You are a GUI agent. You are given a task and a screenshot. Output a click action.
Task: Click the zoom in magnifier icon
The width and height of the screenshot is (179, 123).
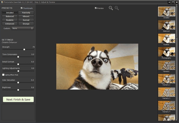pos(117,8)
